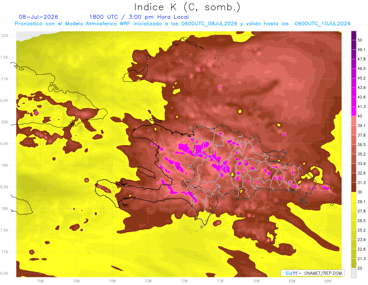368x285 pixels.
Task: Click the color scale value '30'
Action: point(360,192)
